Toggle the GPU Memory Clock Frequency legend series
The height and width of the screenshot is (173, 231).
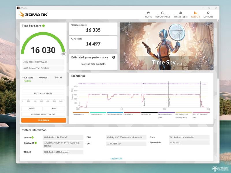click(184, 115)
